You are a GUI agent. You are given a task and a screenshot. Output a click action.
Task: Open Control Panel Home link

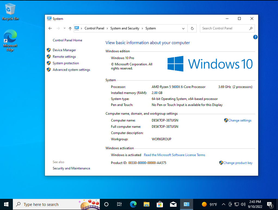pyautogui.click(x=67, y=40)
